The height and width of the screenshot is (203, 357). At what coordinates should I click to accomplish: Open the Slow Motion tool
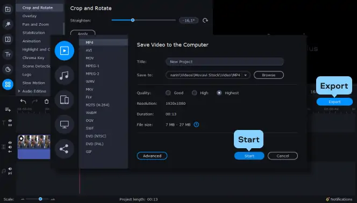pos(33,83)
